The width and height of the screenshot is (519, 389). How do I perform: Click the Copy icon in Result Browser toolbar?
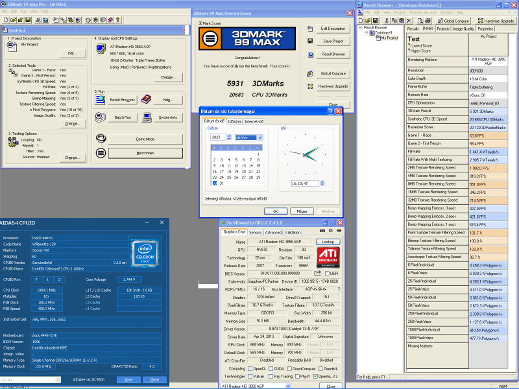pos(394,21)
